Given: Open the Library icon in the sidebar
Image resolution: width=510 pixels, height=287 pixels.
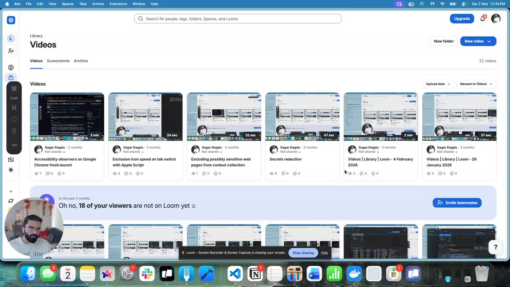Looking at the screenshot, I should [11, 78].
